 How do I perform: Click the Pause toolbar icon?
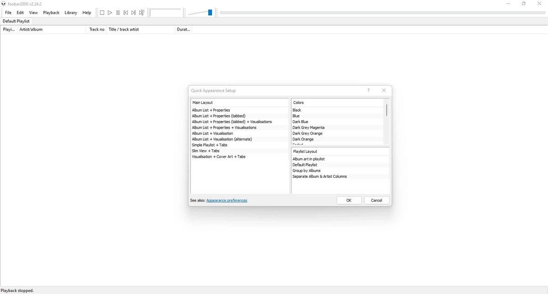click(x=118, y=13)
